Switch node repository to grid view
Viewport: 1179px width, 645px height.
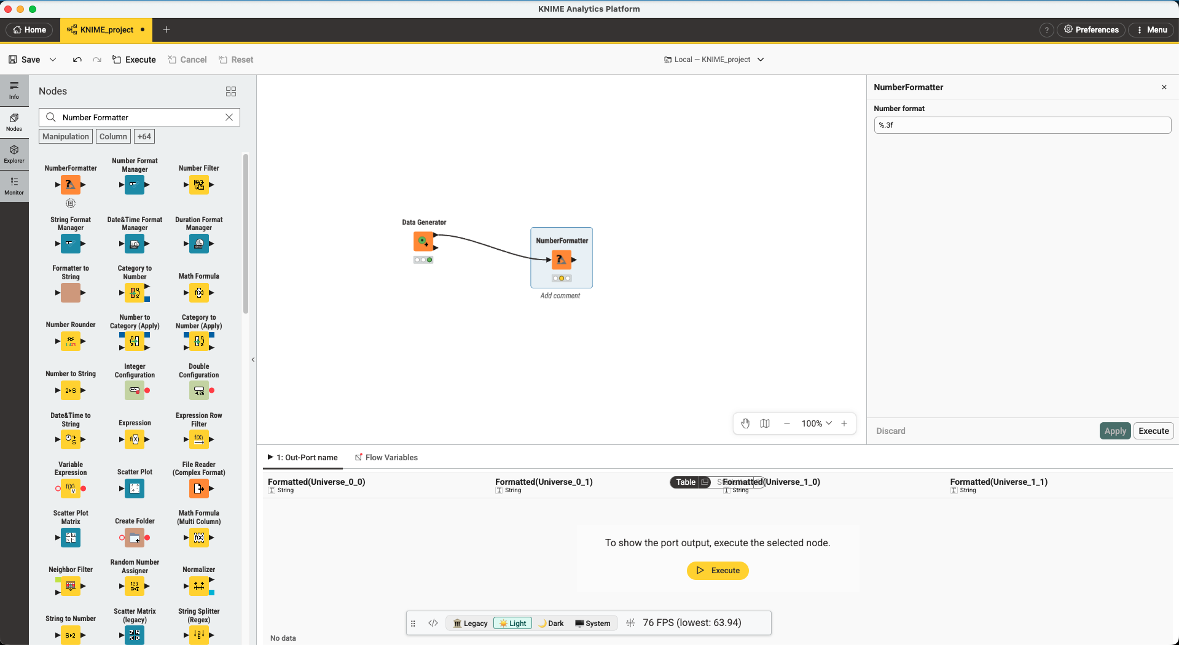[231, 91]
